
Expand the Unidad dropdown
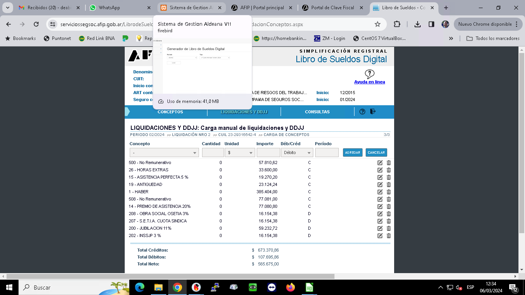tap(240, 153)
